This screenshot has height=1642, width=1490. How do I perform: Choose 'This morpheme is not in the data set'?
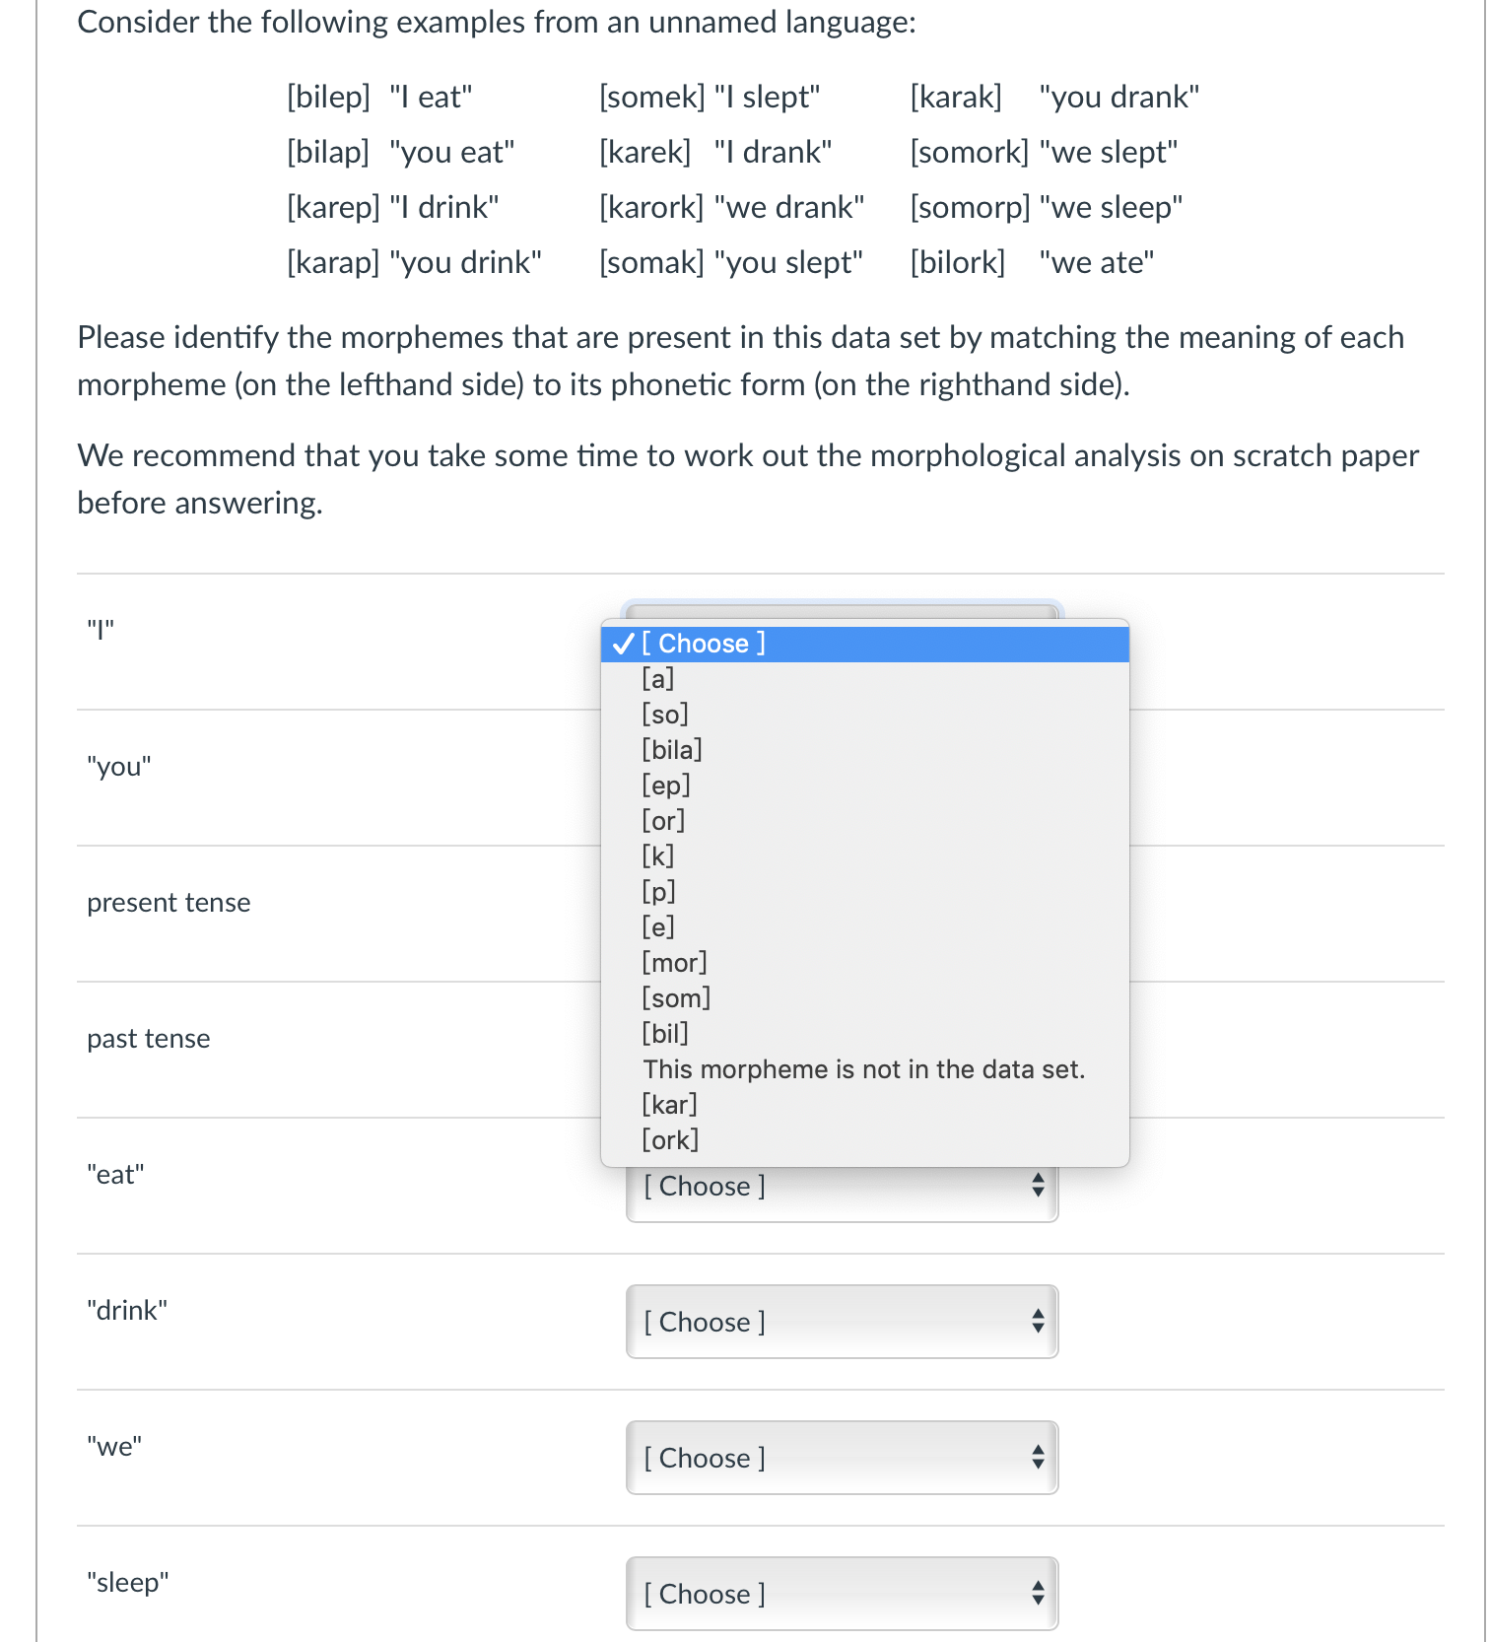[864, 1068]
